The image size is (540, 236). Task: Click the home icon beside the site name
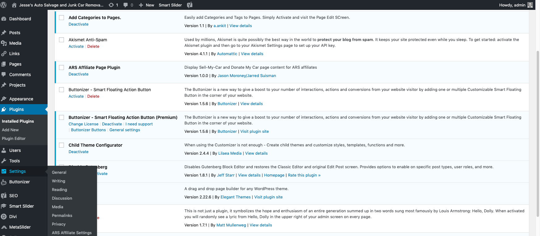[14, 5]
